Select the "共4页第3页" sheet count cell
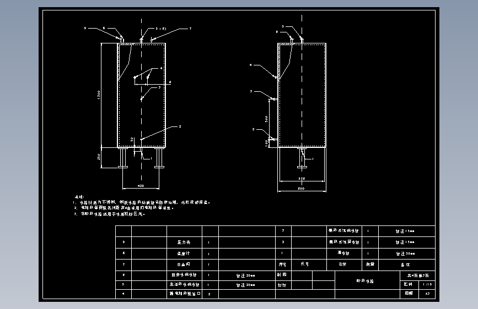 (x=418, y=275)
